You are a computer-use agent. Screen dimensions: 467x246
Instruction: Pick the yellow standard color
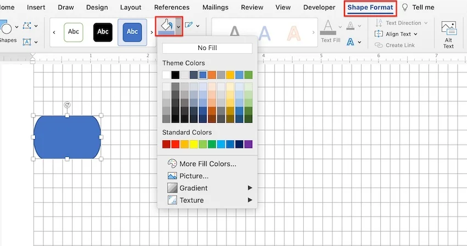click(193, 144)
